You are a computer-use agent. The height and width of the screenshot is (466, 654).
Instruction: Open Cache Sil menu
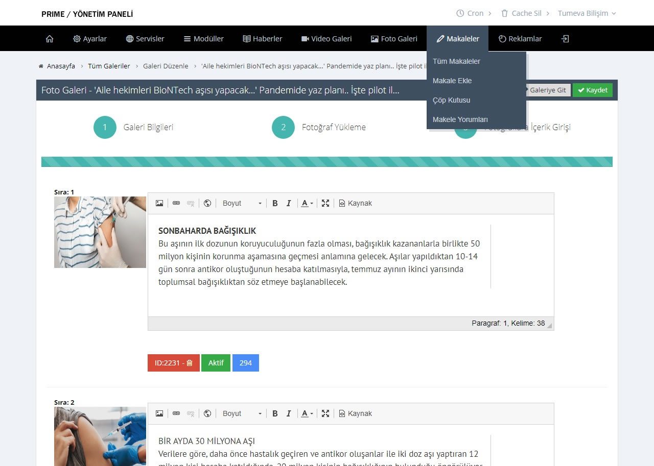(x=525, y=13)
